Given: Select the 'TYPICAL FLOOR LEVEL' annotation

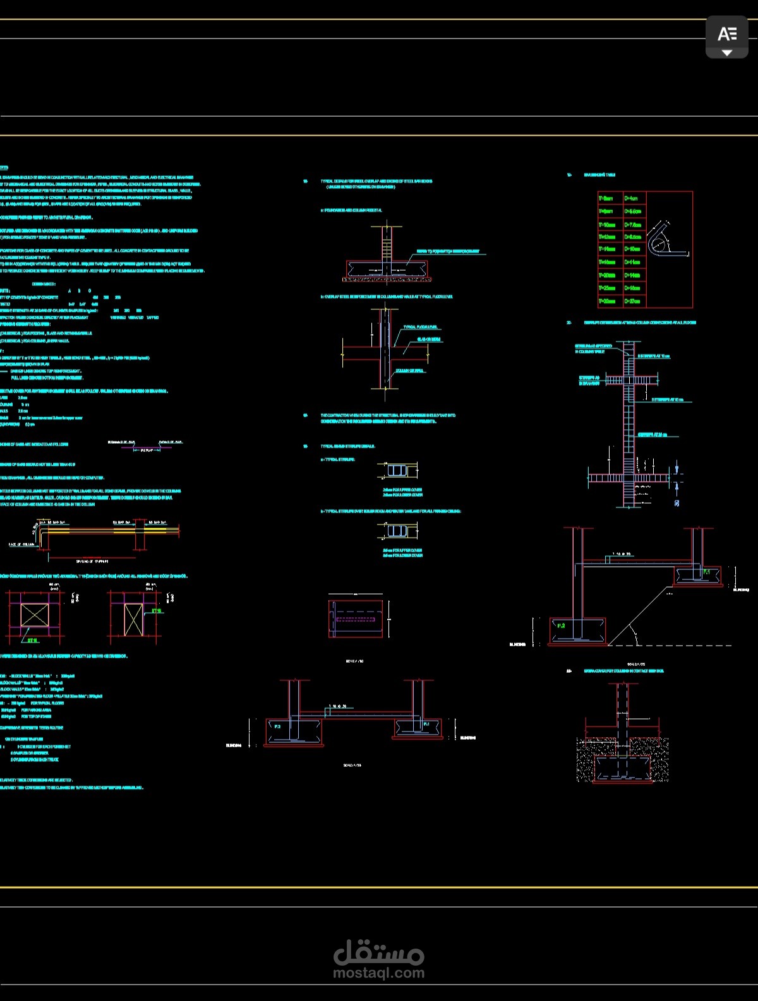Looking at the screenshot, I should (x=420, y=328).
